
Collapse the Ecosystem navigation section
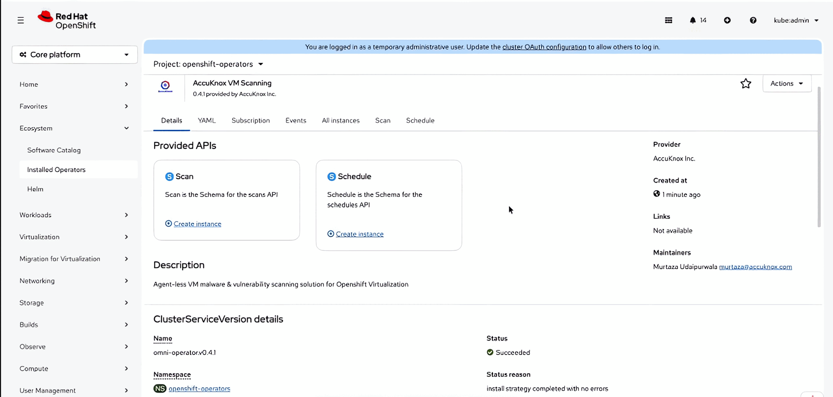click(74, 128)
